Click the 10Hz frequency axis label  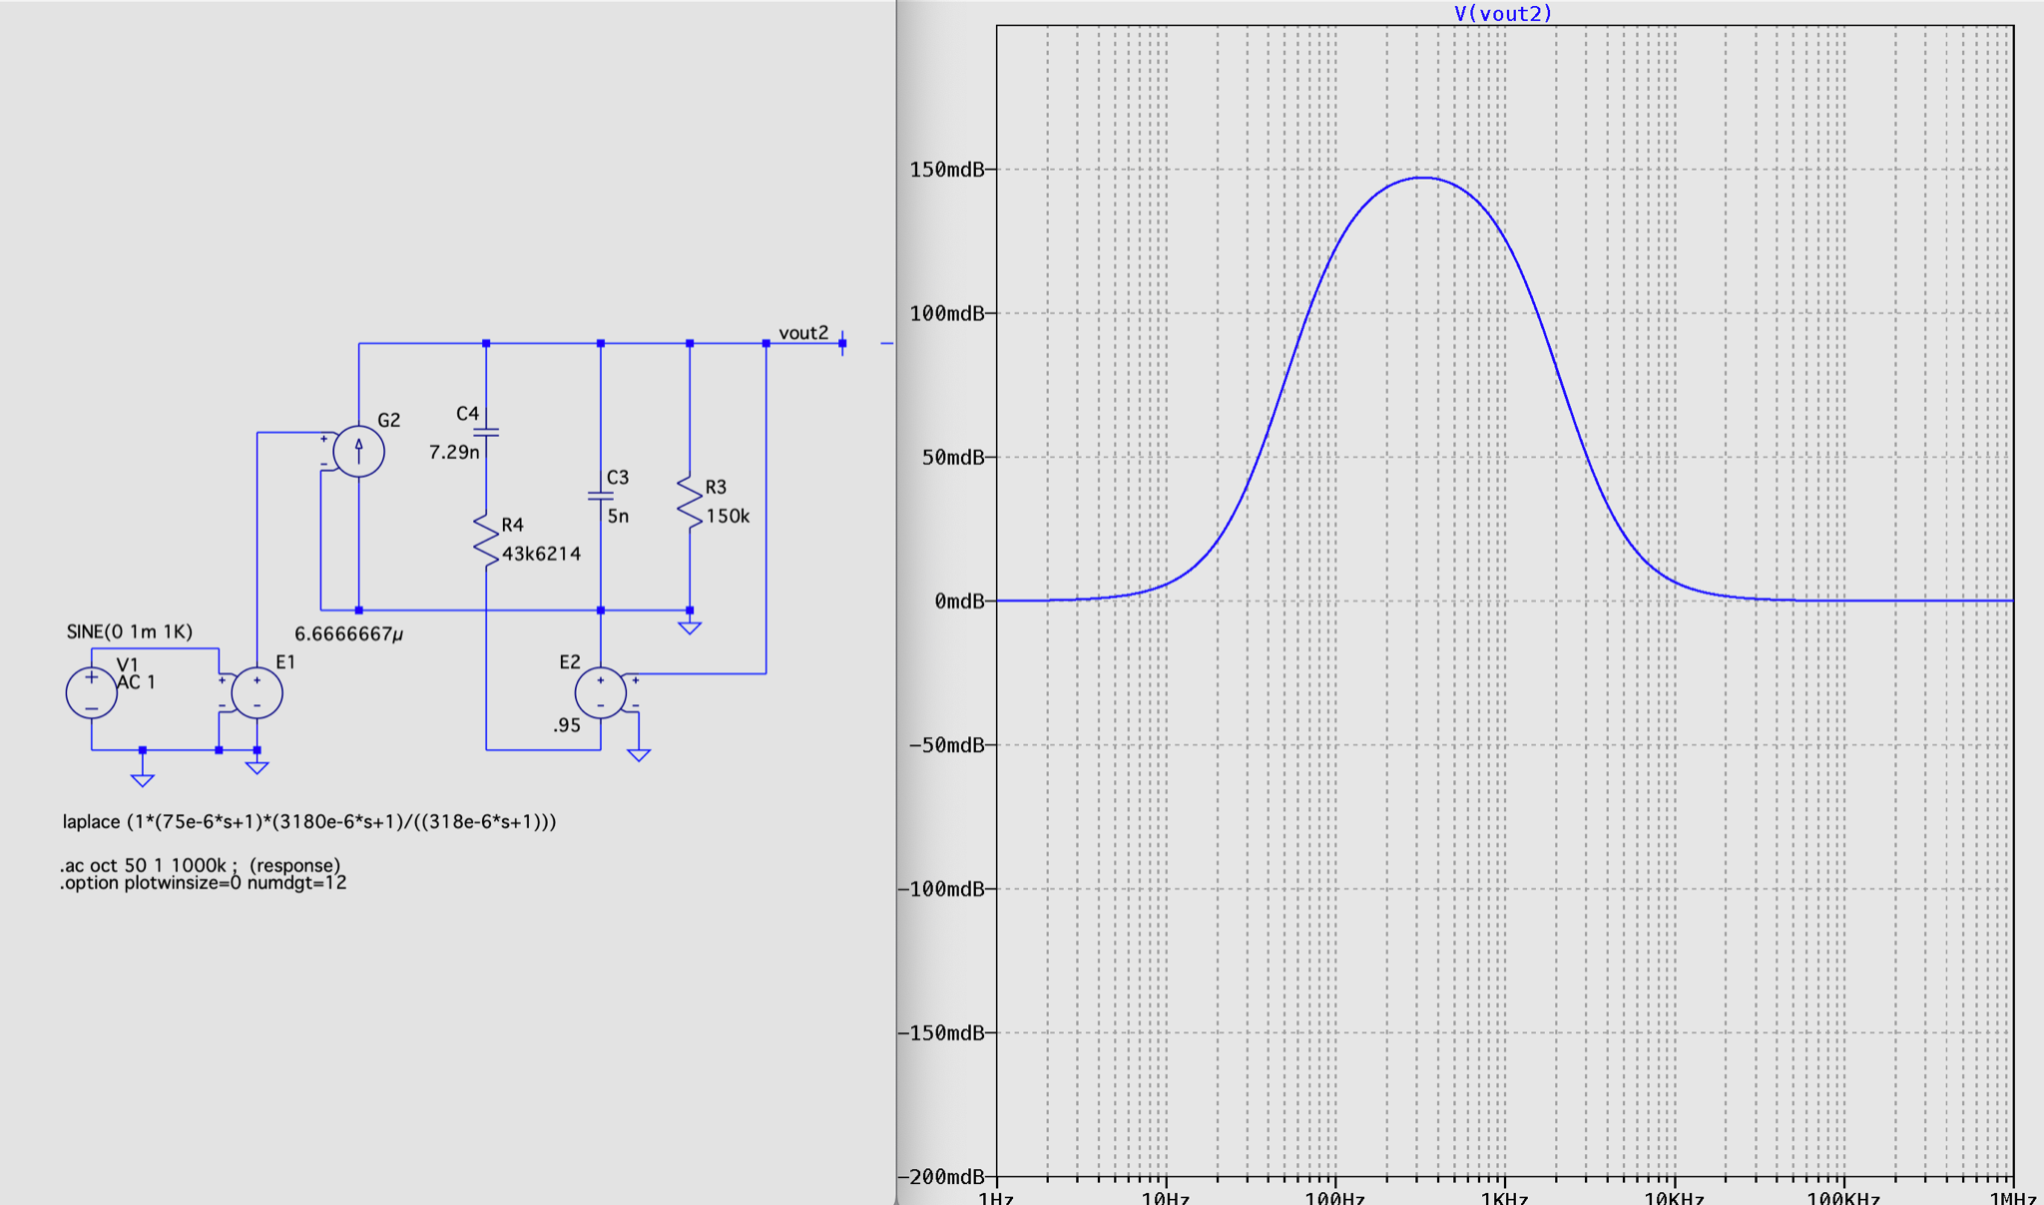tap(1166, 1197)
